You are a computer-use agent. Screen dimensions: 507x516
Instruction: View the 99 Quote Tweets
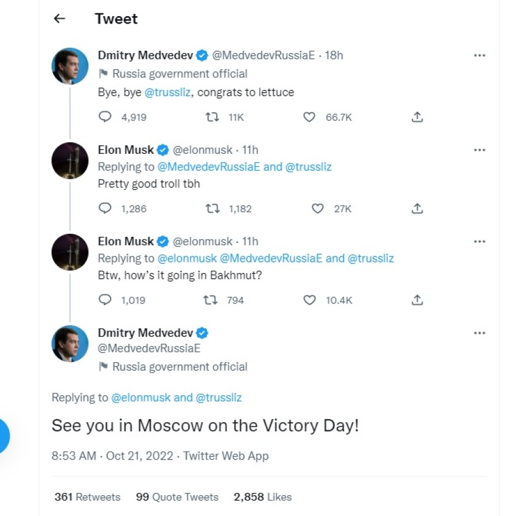pyautogui.click(x=176, y=497)
